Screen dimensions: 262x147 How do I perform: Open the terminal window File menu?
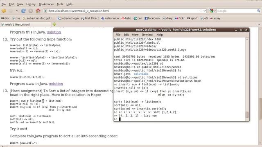[118, 35]
